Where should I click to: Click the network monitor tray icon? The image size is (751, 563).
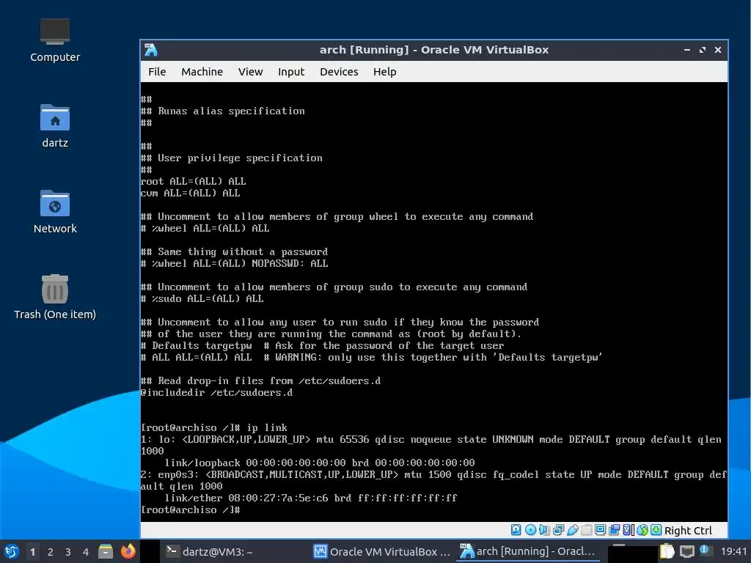coord(686,551)
